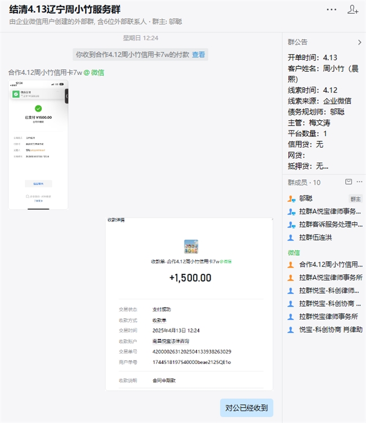The height and width of the screenshot is (423, 366).
Task: Click announcement line 线索来源：企业微信
Action: (x=319, y=101)
